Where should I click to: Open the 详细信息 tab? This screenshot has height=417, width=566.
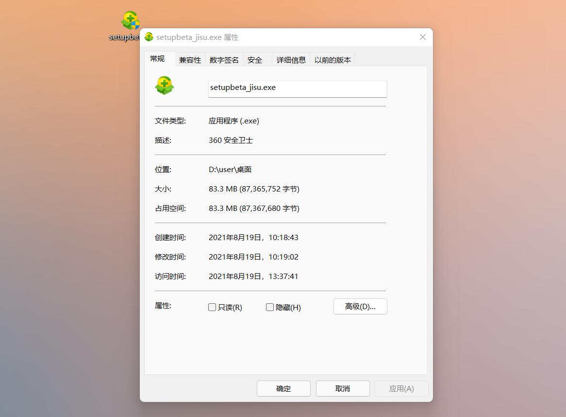click(x=291, y=59)
